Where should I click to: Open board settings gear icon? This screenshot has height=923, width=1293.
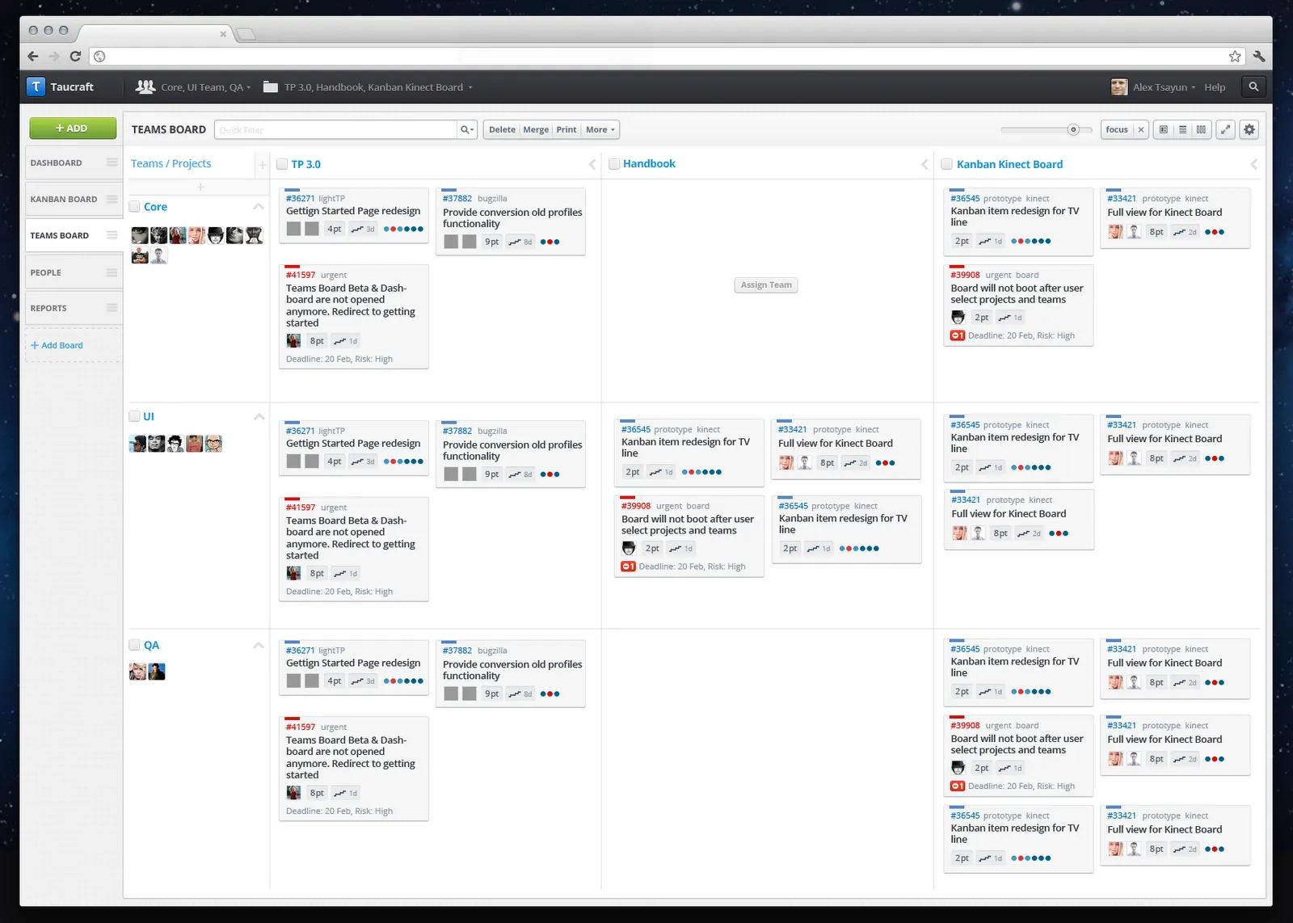pos(1249,129)
